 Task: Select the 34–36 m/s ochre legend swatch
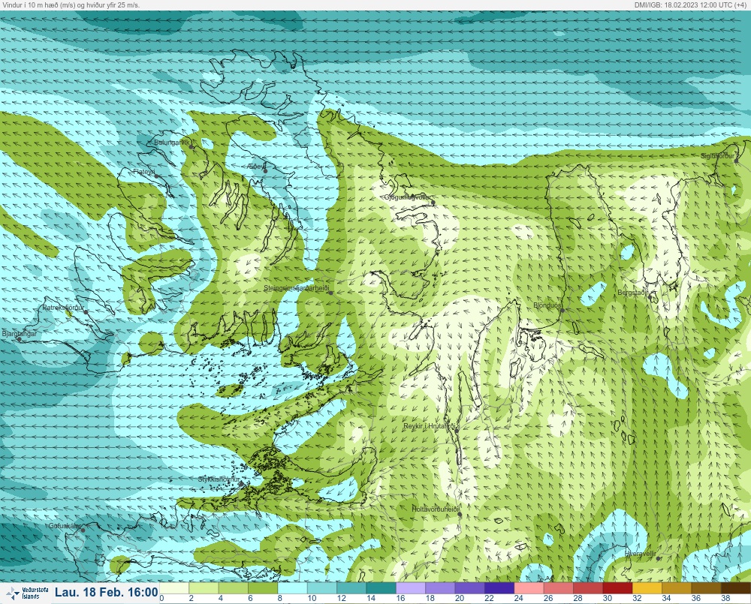[x=677, y=587]
